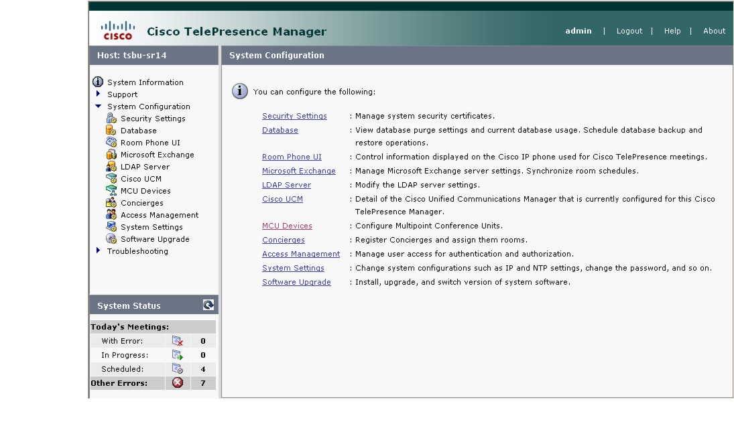Click the 'With Error:' status label

point(122,341)
